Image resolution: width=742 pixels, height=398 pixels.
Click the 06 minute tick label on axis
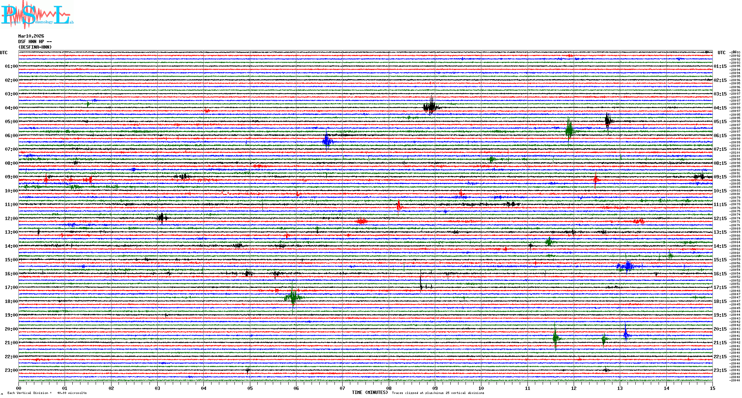[296, 388]
